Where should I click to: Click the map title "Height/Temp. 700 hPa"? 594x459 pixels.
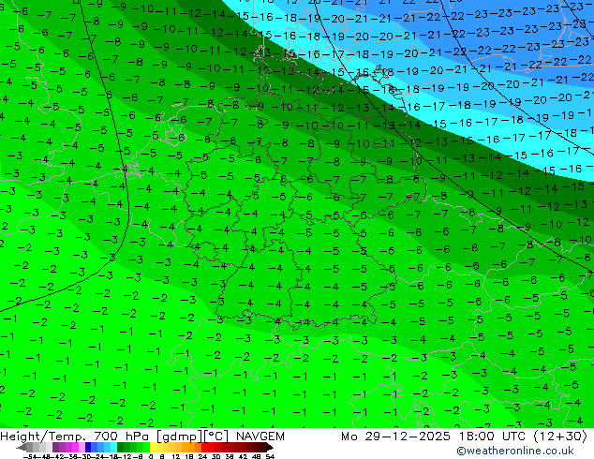[75, 437]
